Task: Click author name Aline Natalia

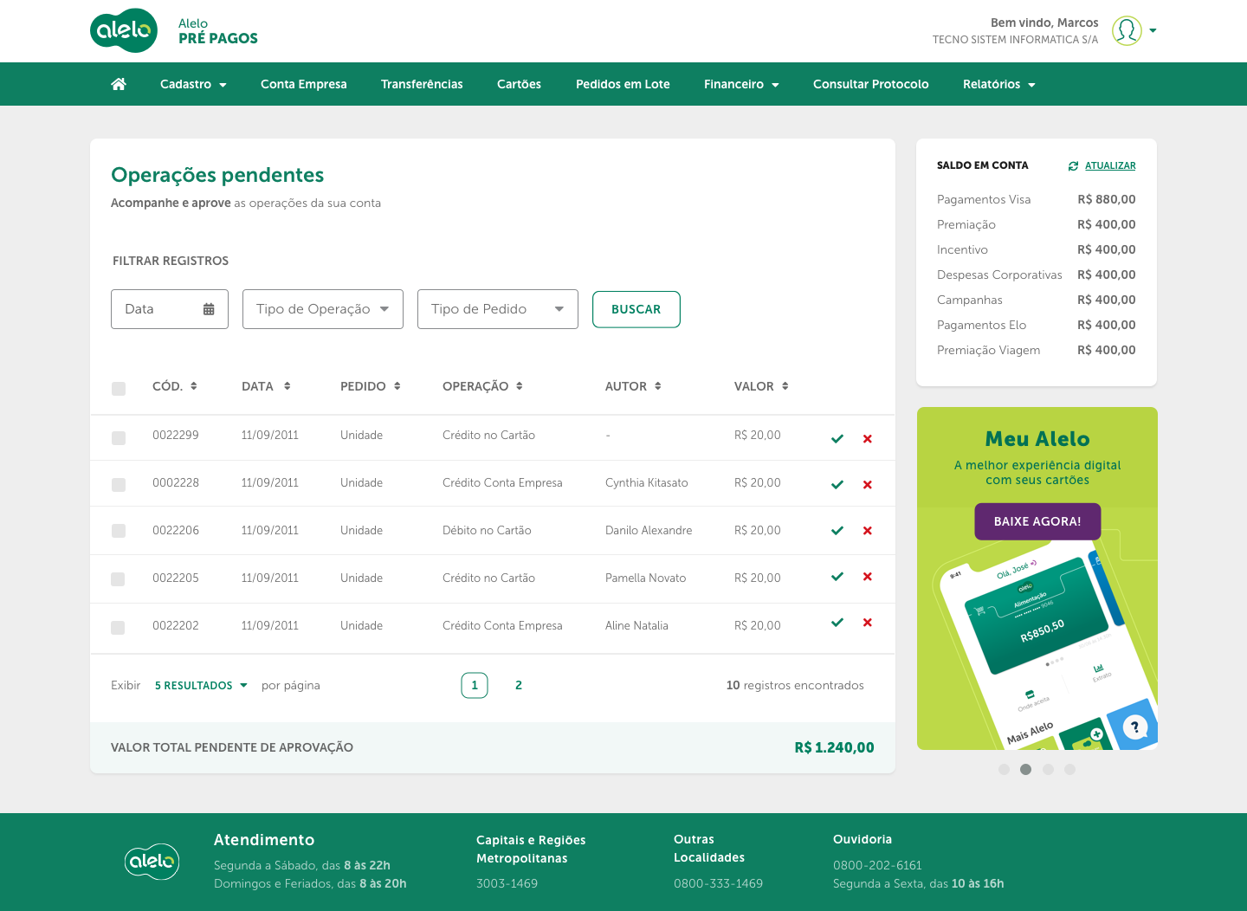Action: coord(636,625)
